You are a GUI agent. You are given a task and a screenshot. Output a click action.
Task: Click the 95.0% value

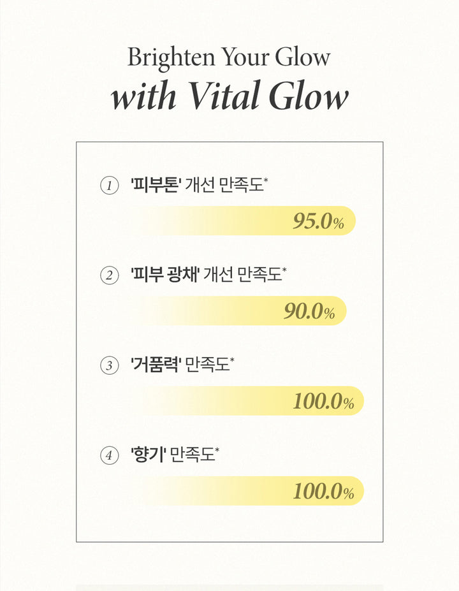pos(318,221)
